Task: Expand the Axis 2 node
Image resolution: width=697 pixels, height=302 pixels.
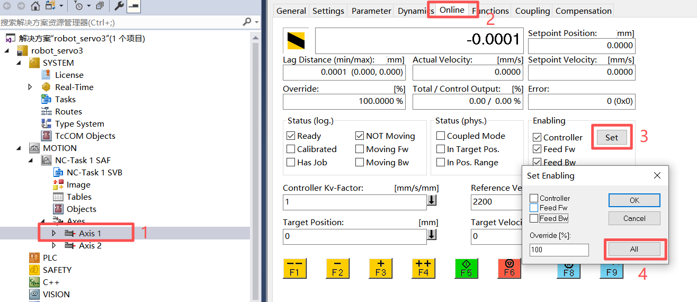Action: click(54, 245)
